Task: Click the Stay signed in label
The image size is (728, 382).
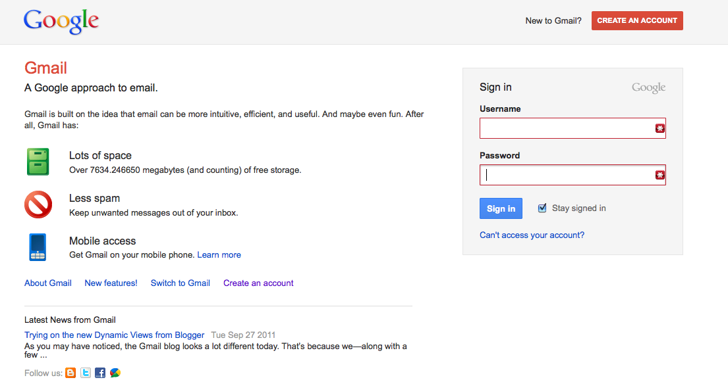Action: point(579,208)
